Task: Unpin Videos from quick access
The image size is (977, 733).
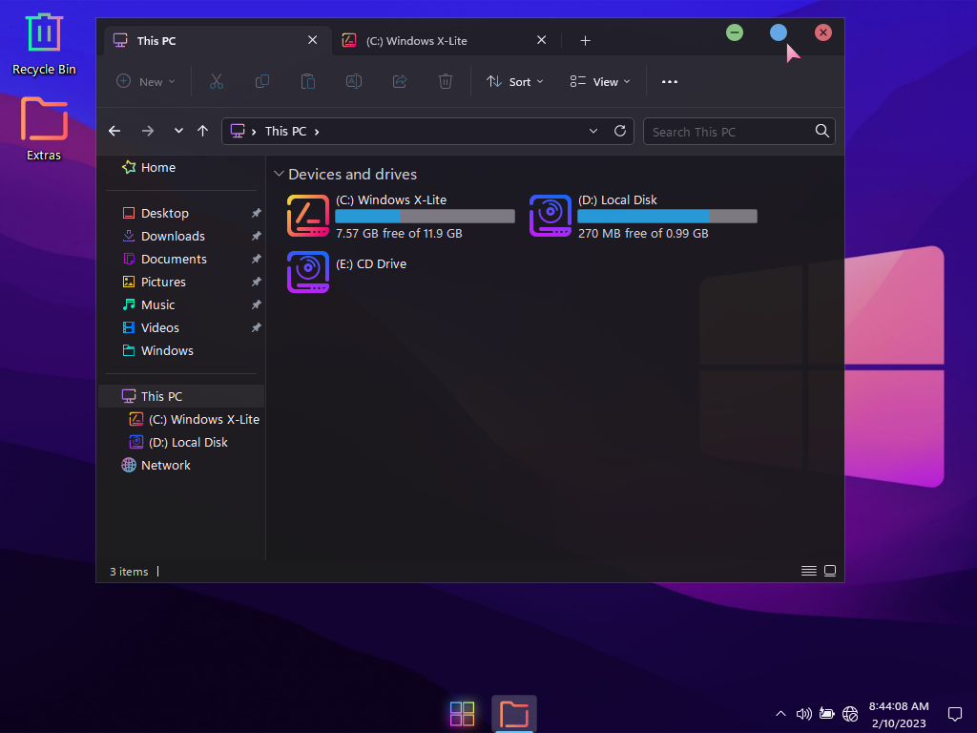Action: [256, 328]
